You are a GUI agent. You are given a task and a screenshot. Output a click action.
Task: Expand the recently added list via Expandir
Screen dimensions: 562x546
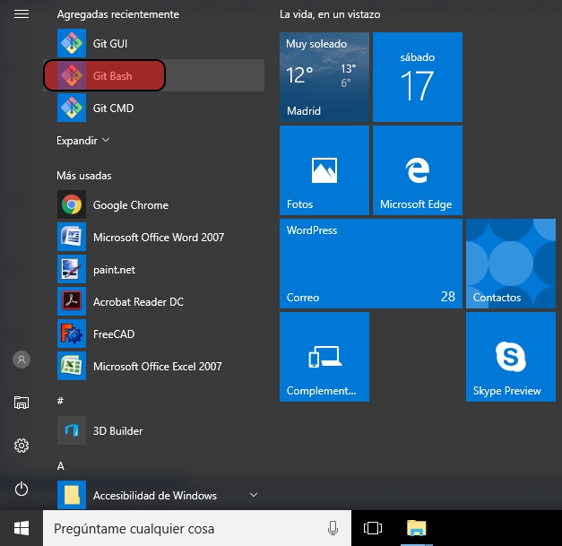coord(82,140)
